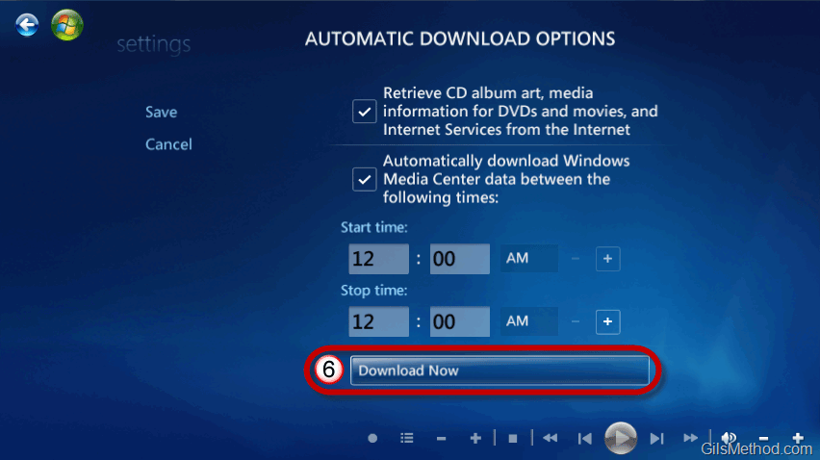This screenshot has height=460, width=820.
Task: Increase Stop time with plus button
Action: [x=607, y=321]
